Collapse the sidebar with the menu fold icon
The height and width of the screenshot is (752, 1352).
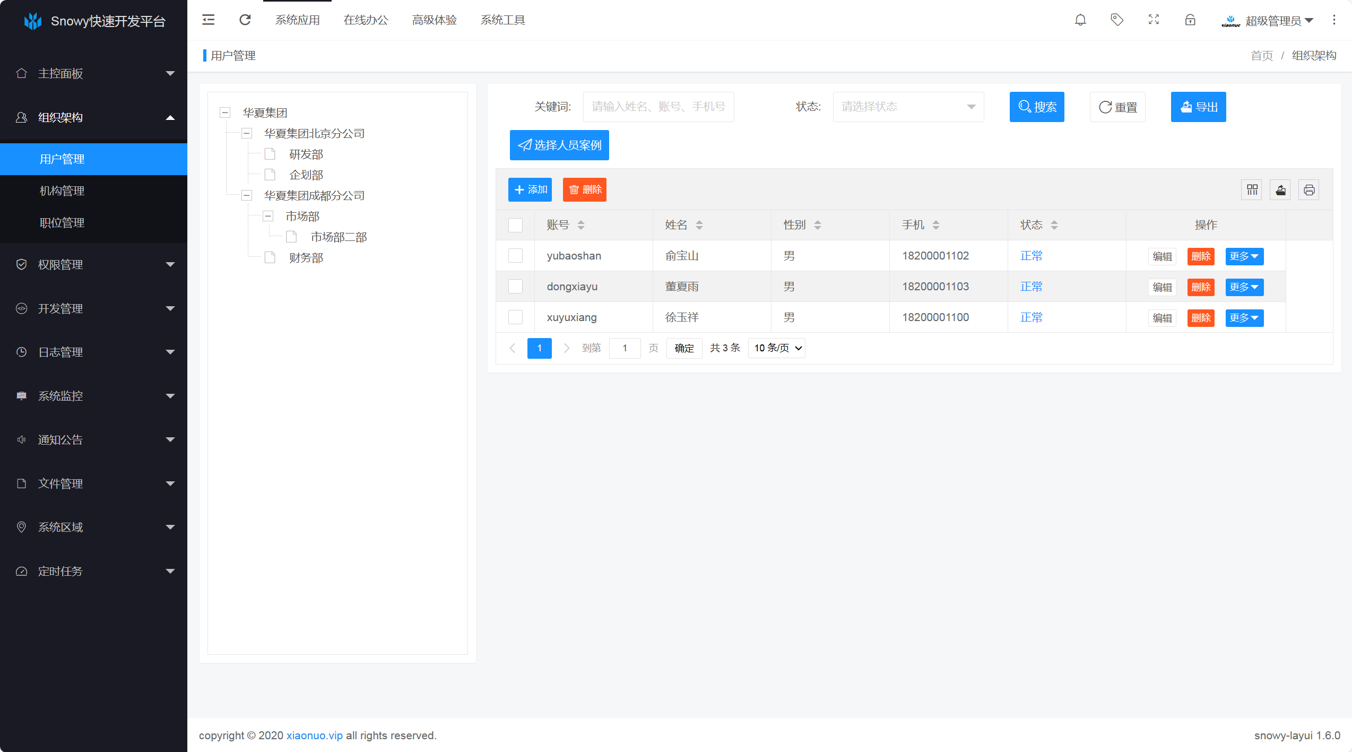click(209, 20)
